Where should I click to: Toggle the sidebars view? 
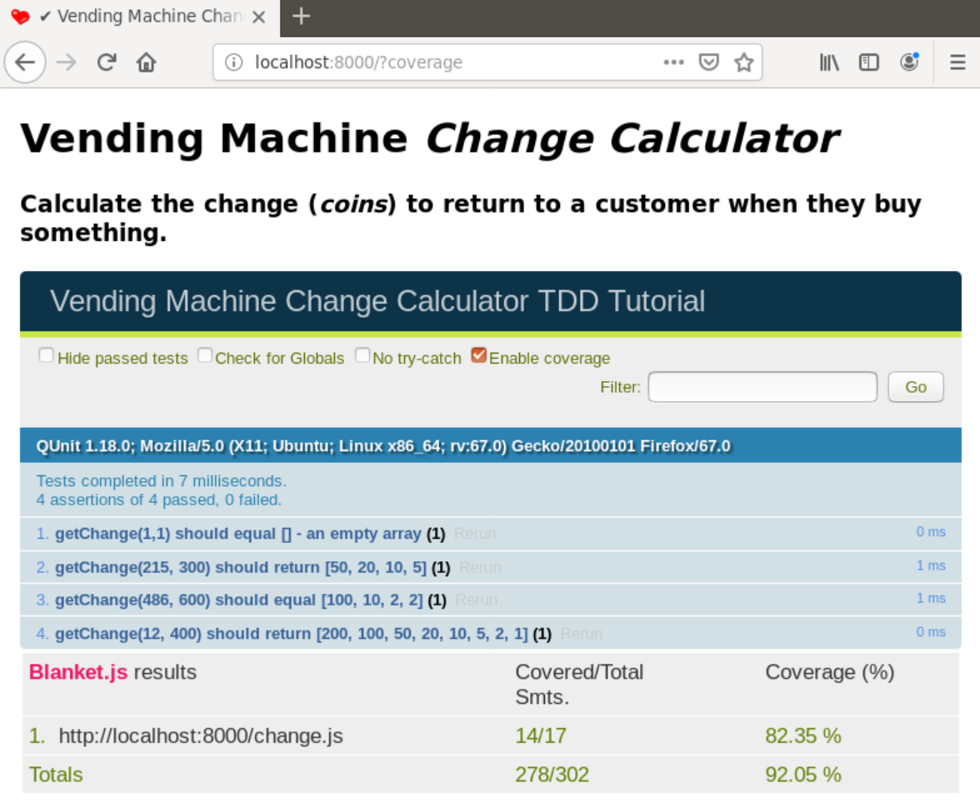coord(868,62)
